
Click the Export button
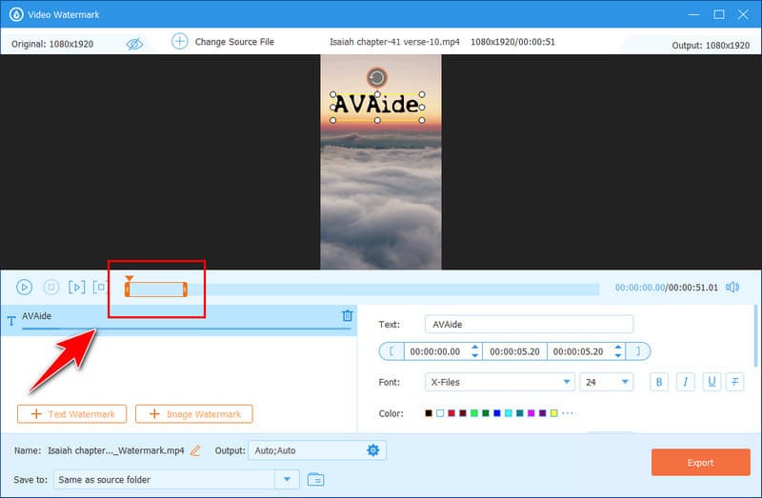(x=701, y=463)
